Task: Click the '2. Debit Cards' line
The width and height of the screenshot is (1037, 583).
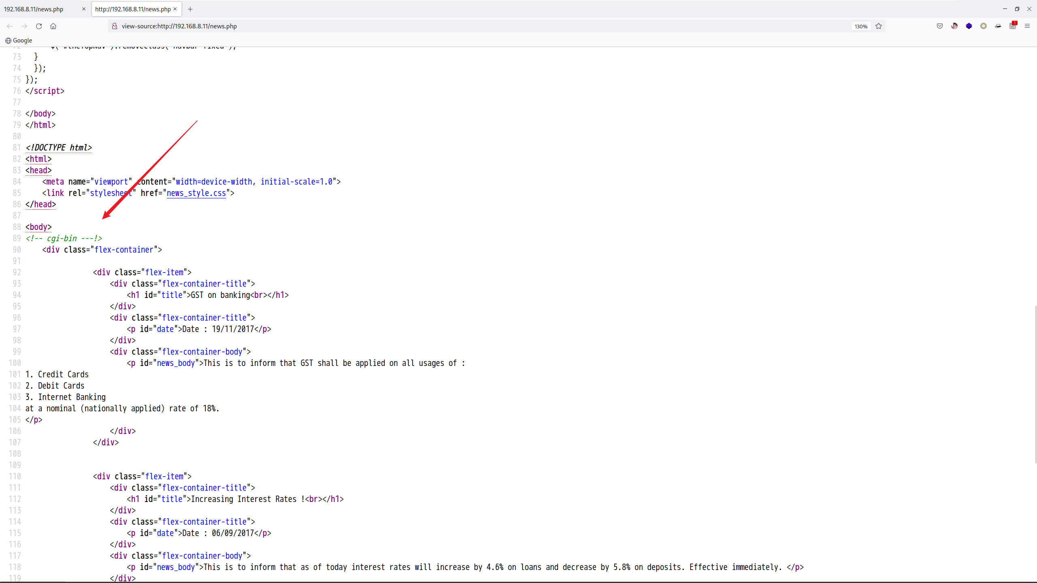Action: coord(55,386)
